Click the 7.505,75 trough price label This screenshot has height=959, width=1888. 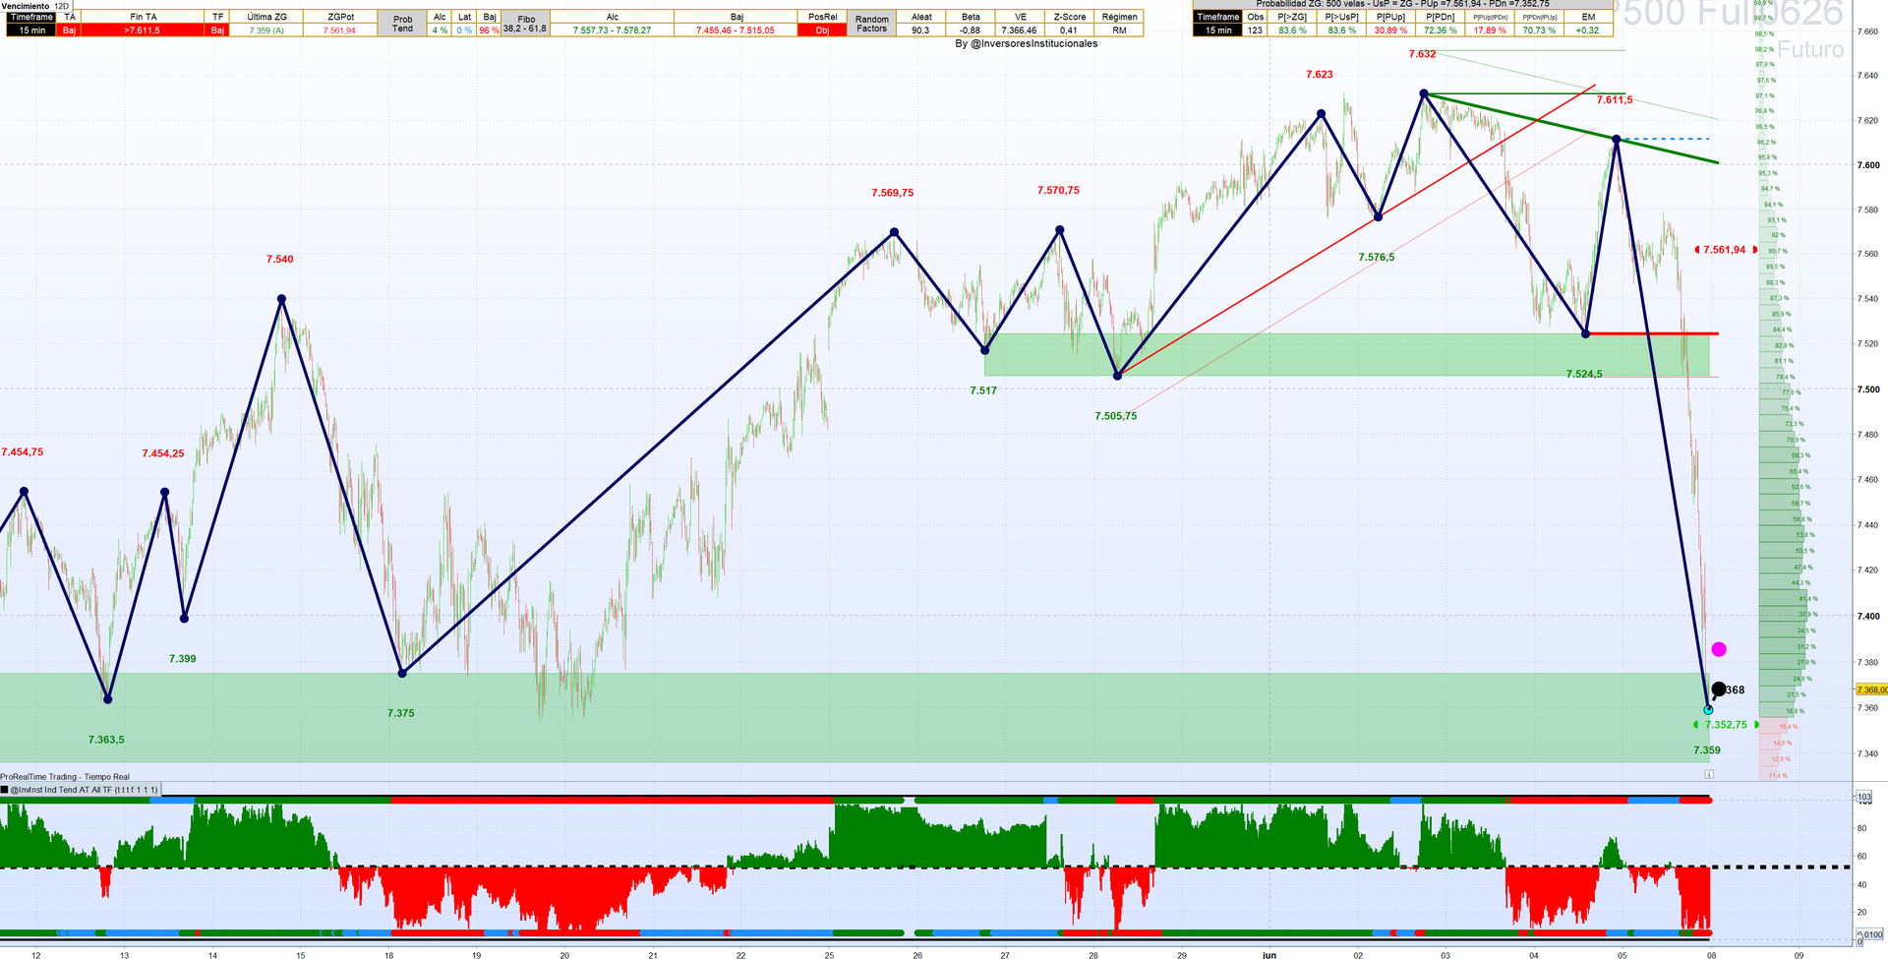pos(1115,416)
